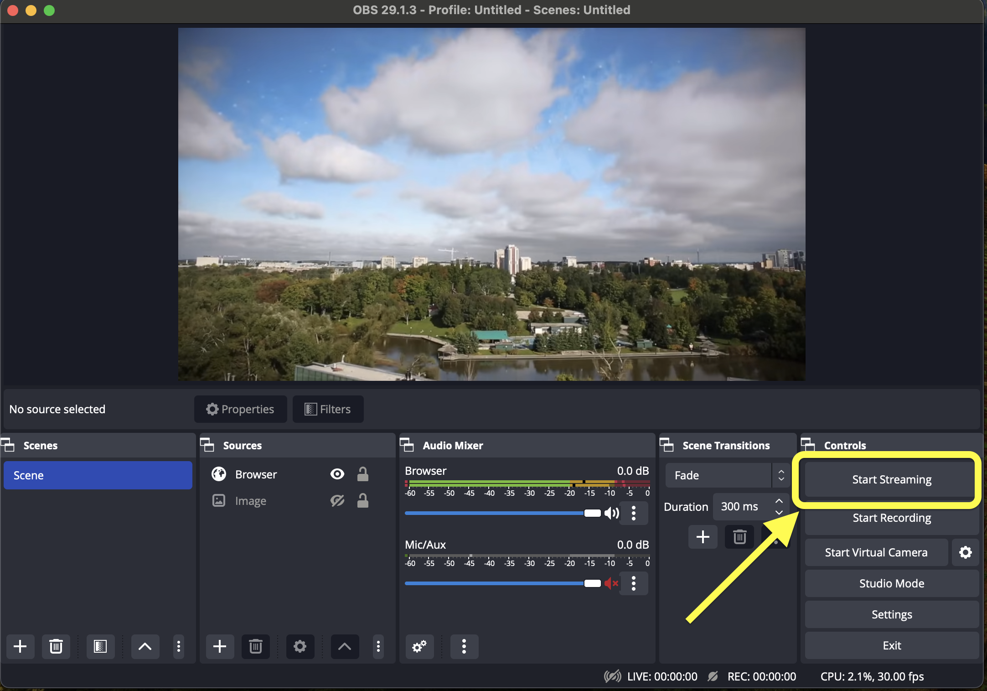Viewport: 987px width, 691px height.
Task: Open scene filters icon in Scenes panel
Action: point(100,646)
